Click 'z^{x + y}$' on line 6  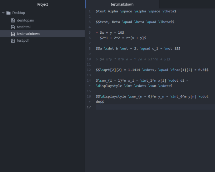(x=136, y=38)
